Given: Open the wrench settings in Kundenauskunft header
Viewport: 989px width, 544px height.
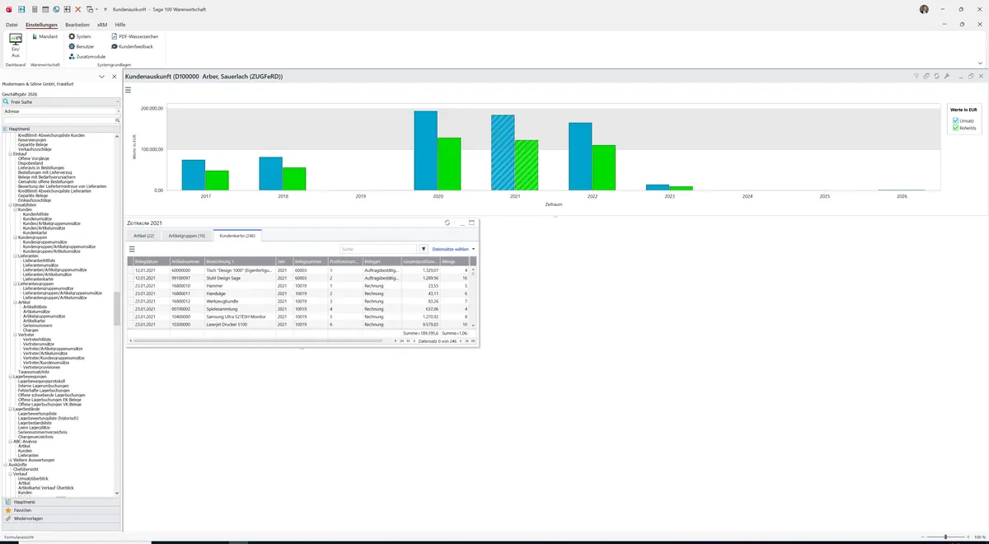Looking at the screenshot, I should click(947, 76).
